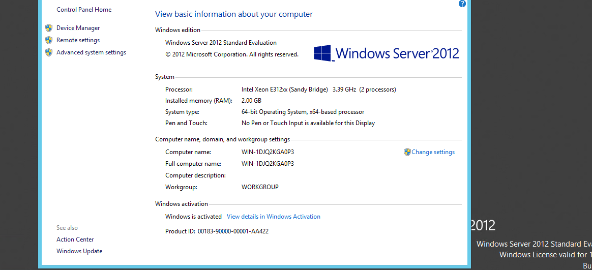Click the desktop Windows License valid watermark text
The image size is (592, 270).
546,255
